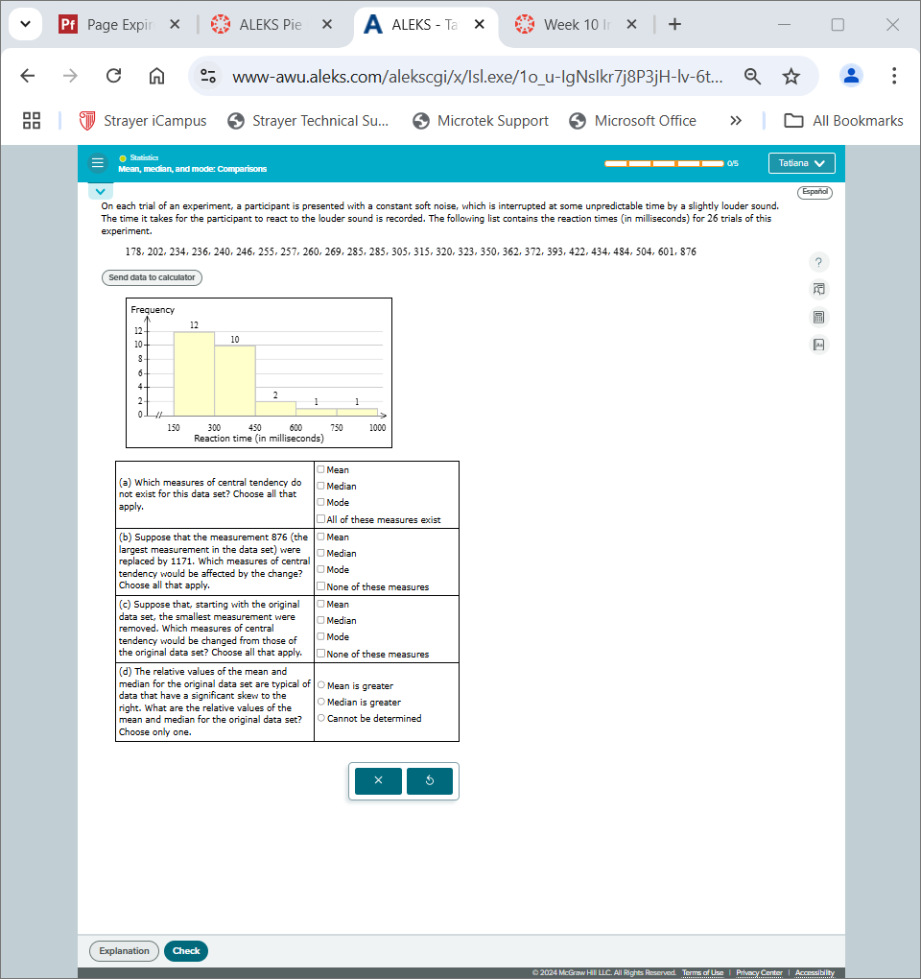This screenshot has width=921, height=979.
Task: Open the Tatiana account dropdown
Action: [x=801, y=162]
